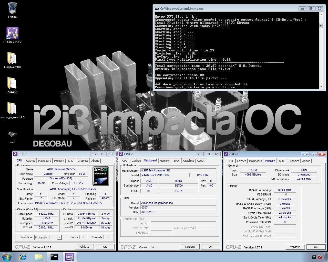Open About tab in left CPU-Z window
Viewport: 328px width, 262px height.
(95, 161)
